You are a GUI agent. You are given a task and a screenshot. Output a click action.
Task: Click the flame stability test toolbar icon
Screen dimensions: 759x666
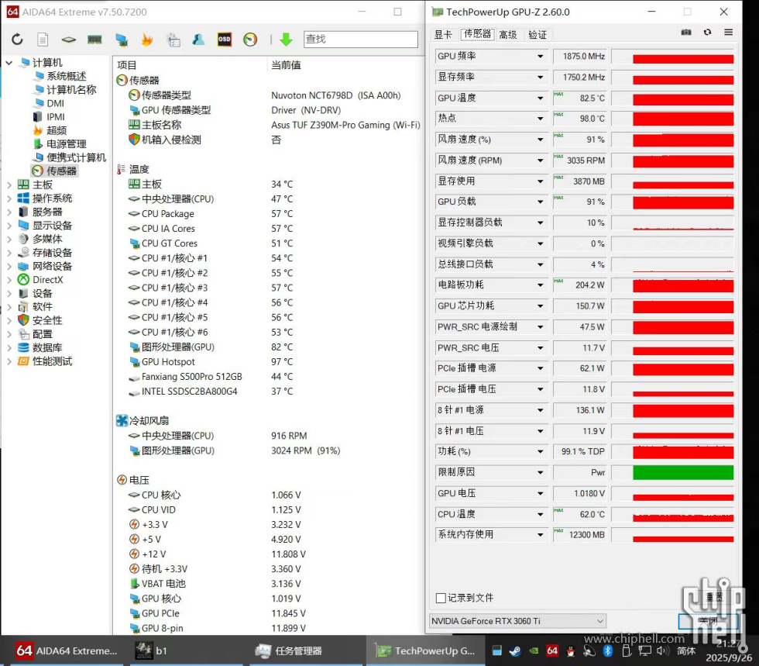(x=146, y=40)
